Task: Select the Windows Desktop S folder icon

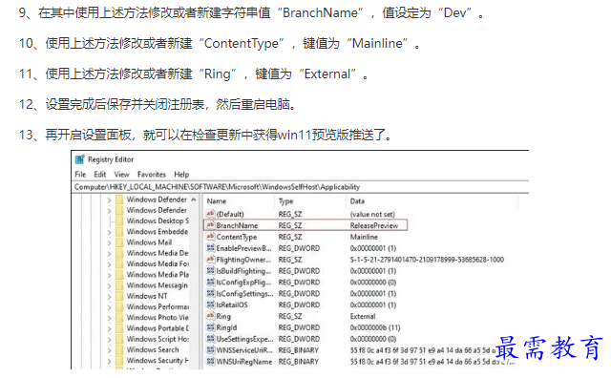Action: pos(119,220)
